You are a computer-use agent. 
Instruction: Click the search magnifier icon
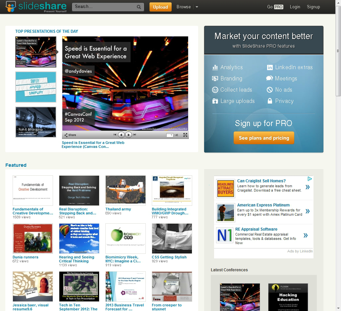(139, 7)
